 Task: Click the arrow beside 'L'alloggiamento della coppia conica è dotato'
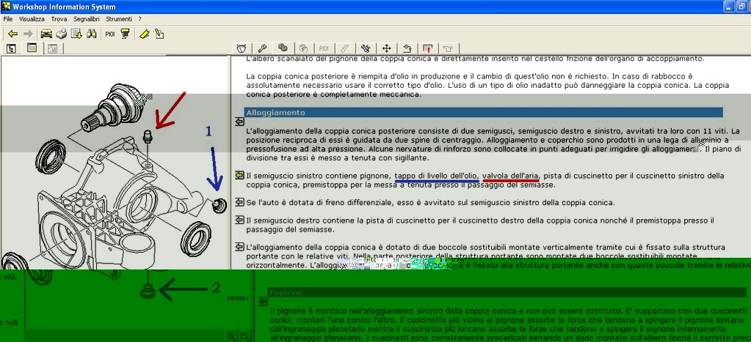[240, 247]
